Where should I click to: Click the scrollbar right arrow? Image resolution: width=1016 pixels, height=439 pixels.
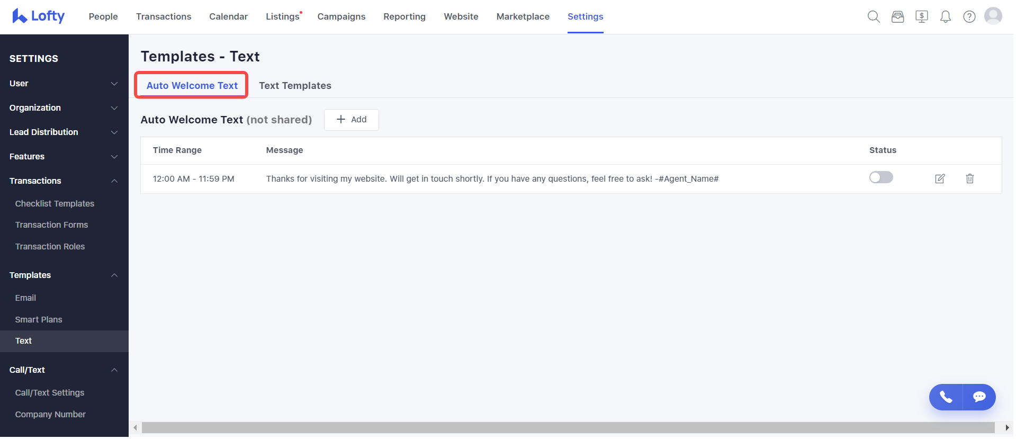(1006, 428)
